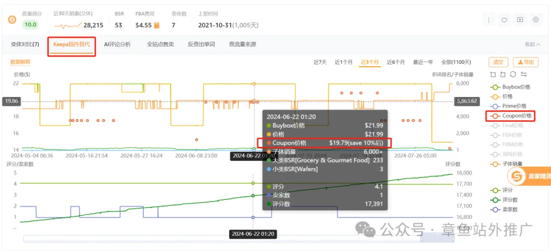Click the chart restore refresh icon
Viewport: 551px width, 252px height.
513,74
